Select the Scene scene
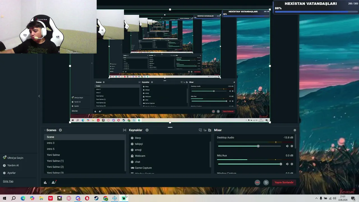The height and width of the screenshot is (202, 359). [85, 137]
